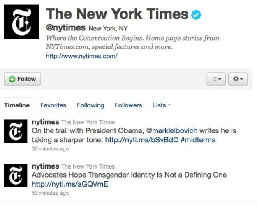Click the #midterms hashtag
This screenshot has height=205, width=257.
pyautogui.click(x=198, y=140)
